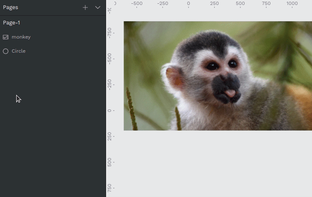This screenshot has height=197, width=312.
Task: Select the Circle layer by its name
Action: [x=19, y=51]
